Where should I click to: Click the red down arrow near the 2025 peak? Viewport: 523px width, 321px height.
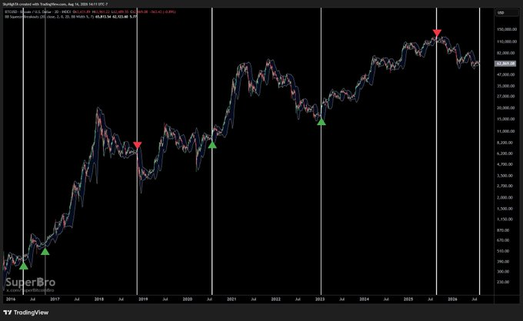(x=437, y=32)
